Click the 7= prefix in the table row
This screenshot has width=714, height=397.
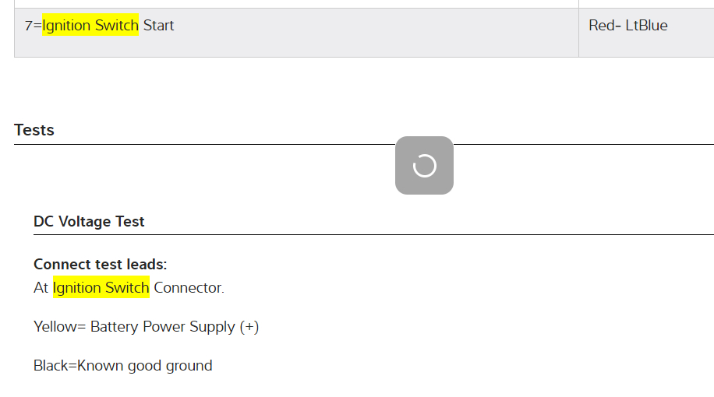(33, 26)
